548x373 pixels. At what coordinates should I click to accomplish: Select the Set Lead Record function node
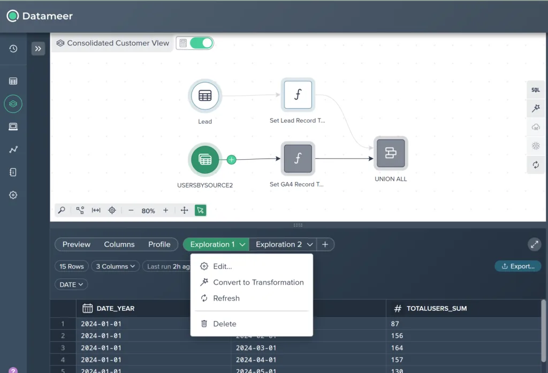point(298,95)
